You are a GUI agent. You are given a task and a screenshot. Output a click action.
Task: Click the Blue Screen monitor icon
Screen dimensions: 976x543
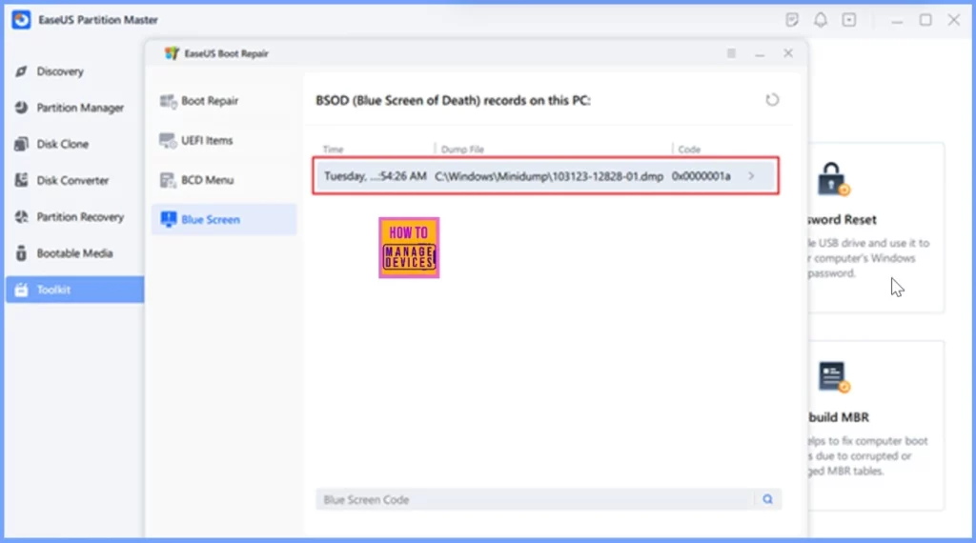tap(168, 219)
